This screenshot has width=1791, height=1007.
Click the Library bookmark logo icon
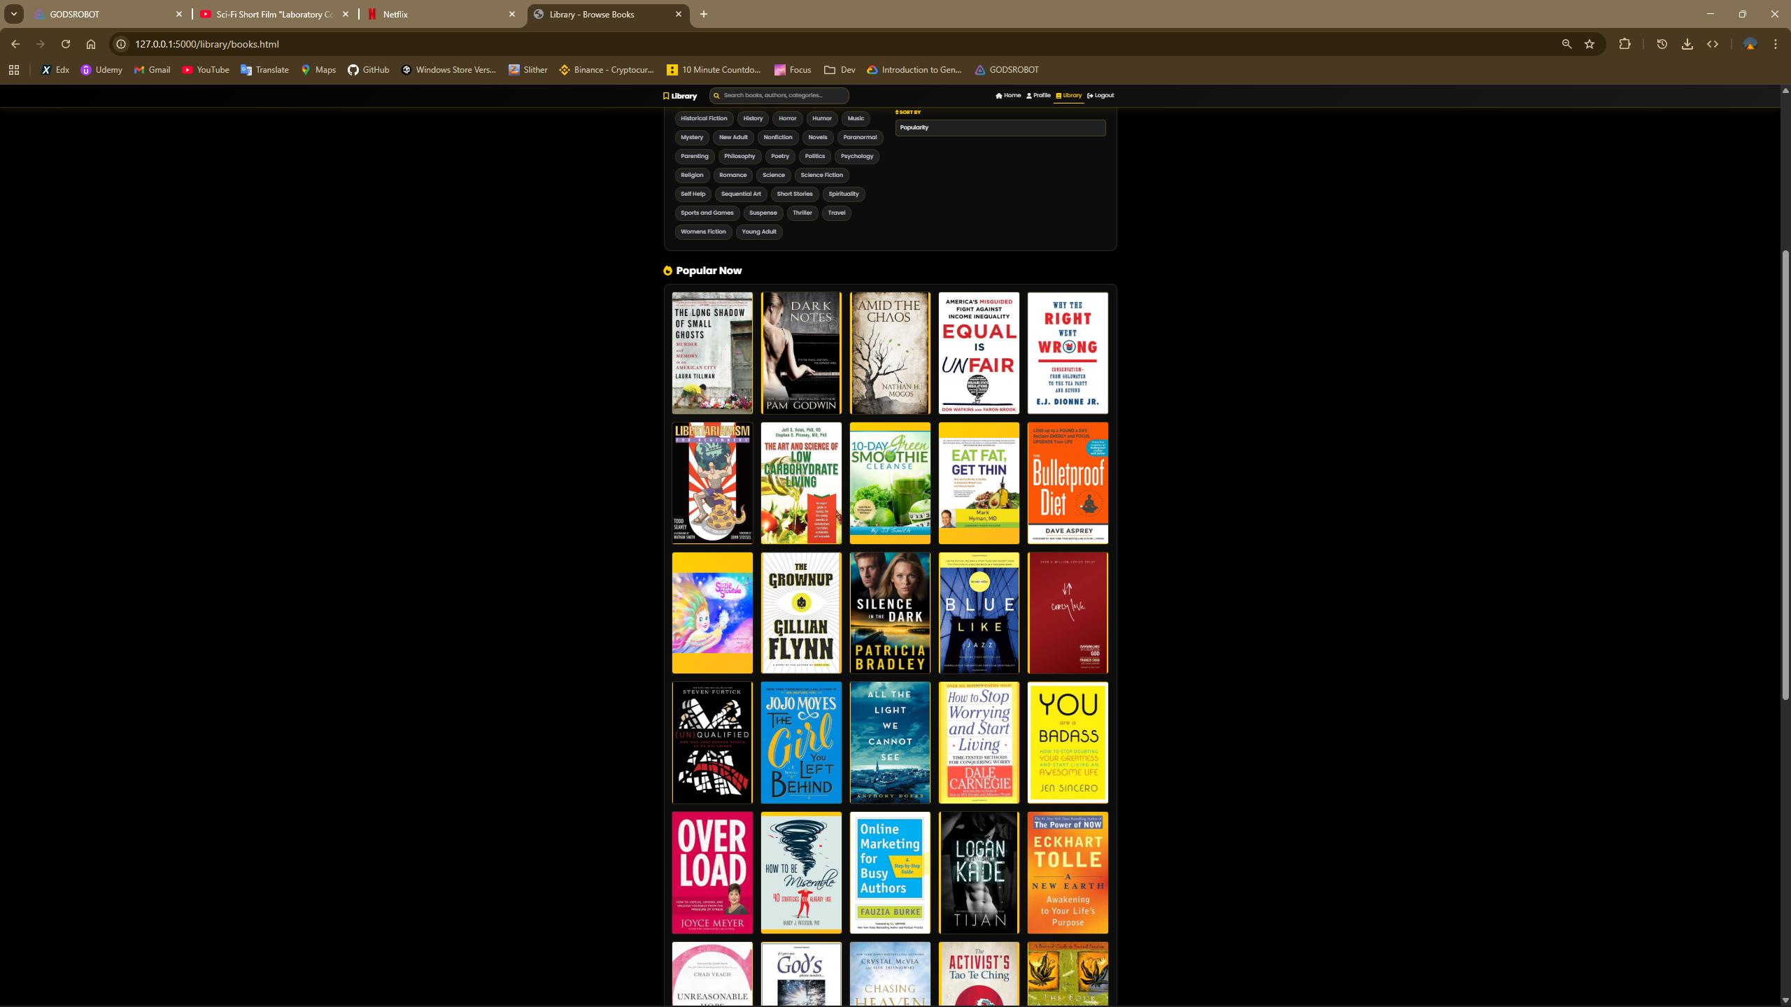coord(665,96)
